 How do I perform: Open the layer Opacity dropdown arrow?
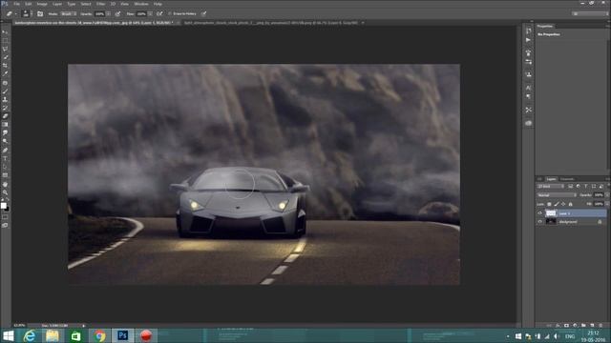[x=607, y=194]
